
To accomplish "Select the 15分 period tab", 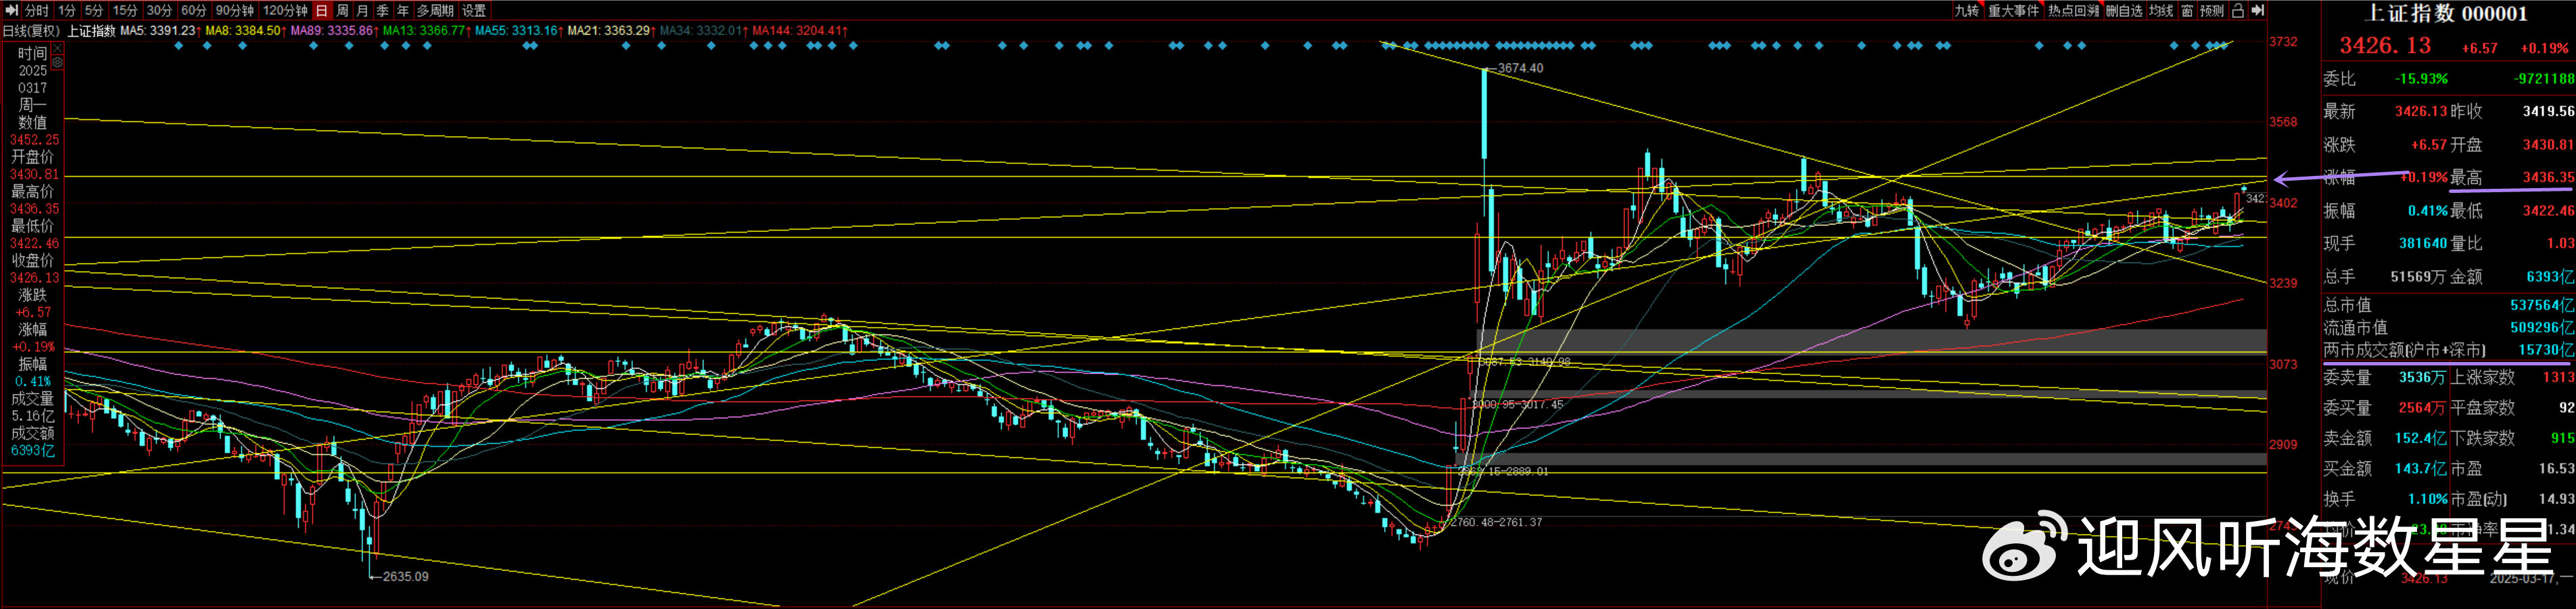I will 125,10.
